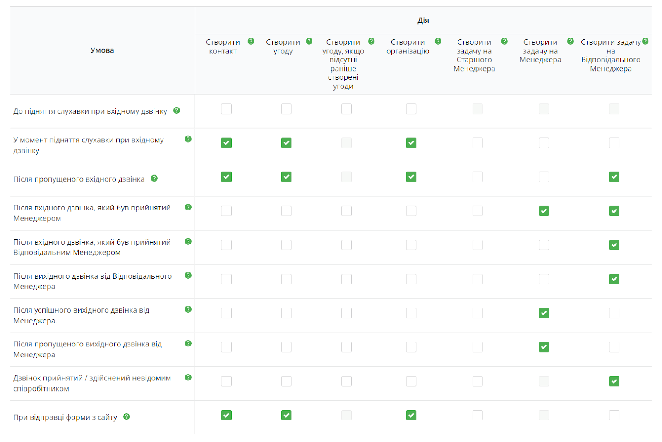Click help icon for Створити задачу на Менеджера
This screenshot has width=662, height=442.
[571, 41]
